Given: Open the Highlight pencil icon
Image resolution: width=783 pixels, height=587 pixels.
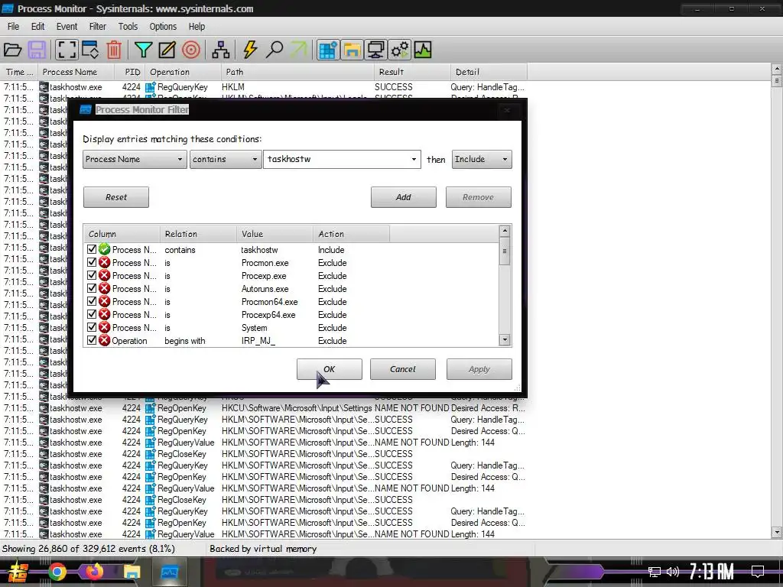Looking at the screenshot, I should tap(167, 50).
